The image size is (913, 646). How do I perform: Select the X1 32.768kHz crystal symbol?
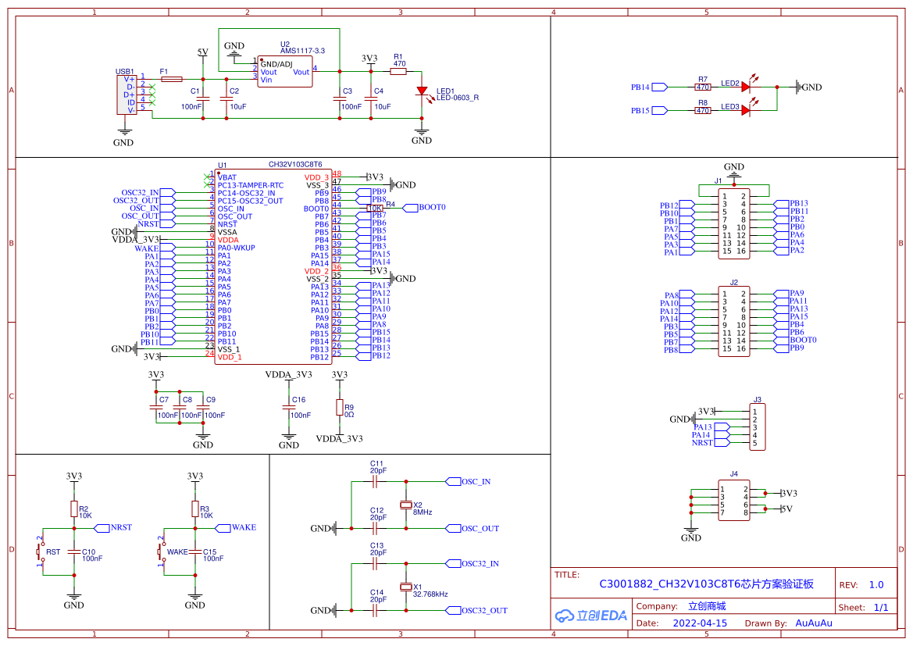click(x=406, y=587)
